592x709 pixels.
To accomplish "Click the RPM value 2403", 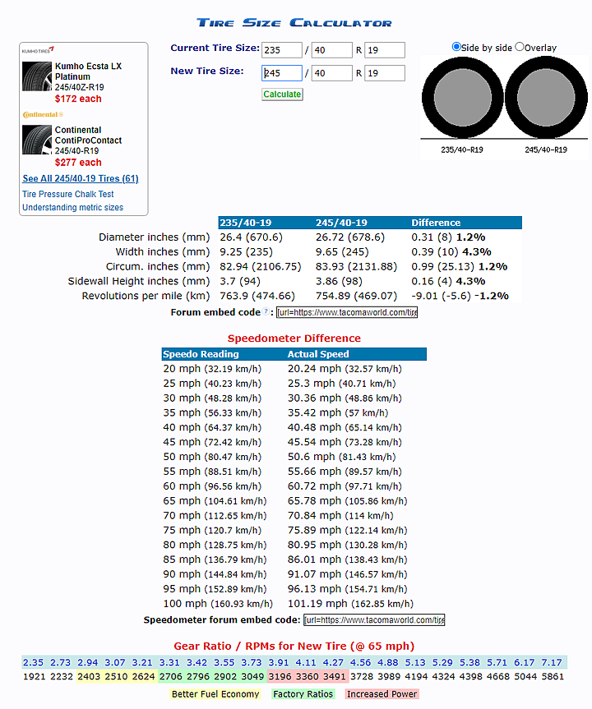I will (x=89, y=676).
